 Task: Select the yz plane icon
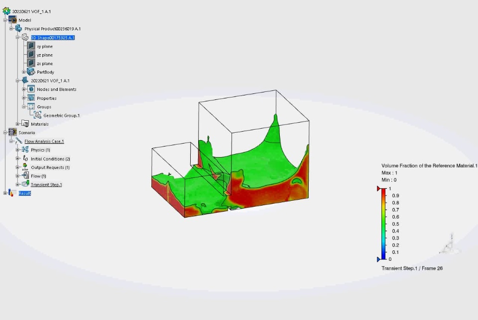(31, 55)
